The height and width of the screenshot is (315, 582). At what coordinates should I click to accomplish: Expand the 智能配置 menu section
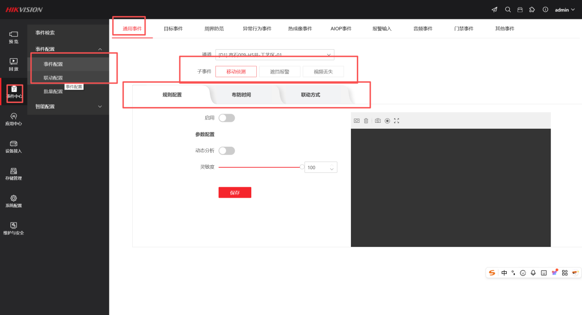[x=68, y=107]
